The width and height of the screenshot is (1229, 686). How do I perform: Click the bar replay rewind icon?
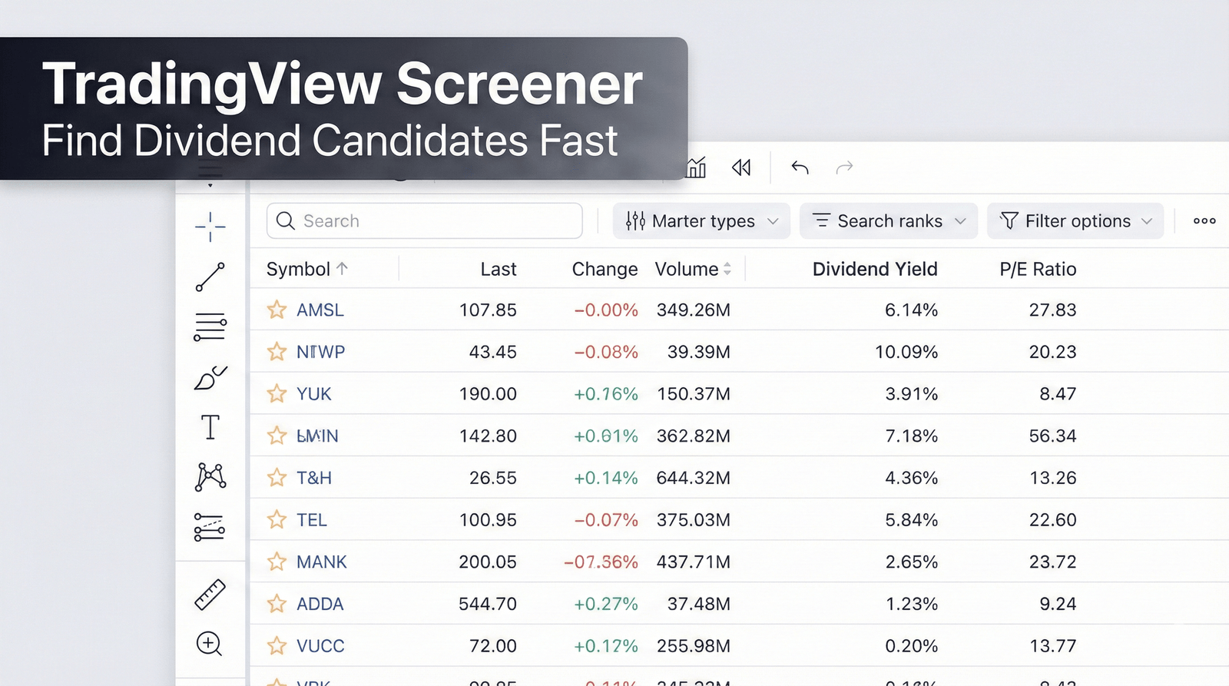740,167
